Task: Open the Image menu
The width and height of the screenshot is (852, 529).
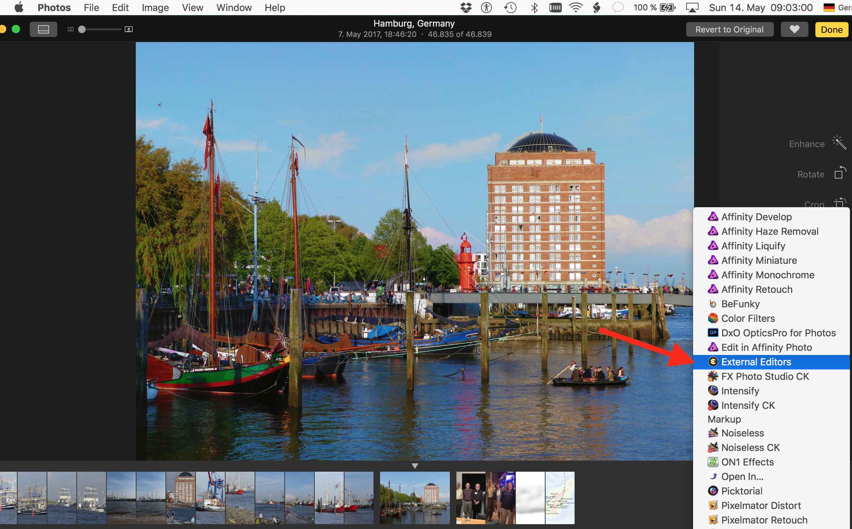Action: pyautogui.click(x=155, y=7)
